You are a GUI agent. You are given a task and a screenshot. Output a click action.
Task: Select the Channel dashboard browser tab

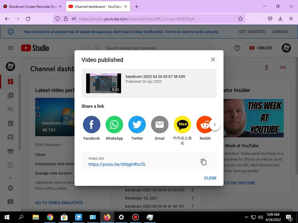98,6
